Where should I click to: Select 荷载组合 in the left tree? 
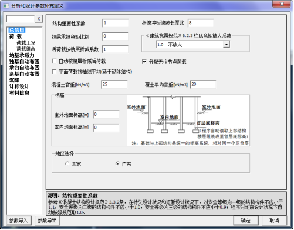tap(26, 49)
